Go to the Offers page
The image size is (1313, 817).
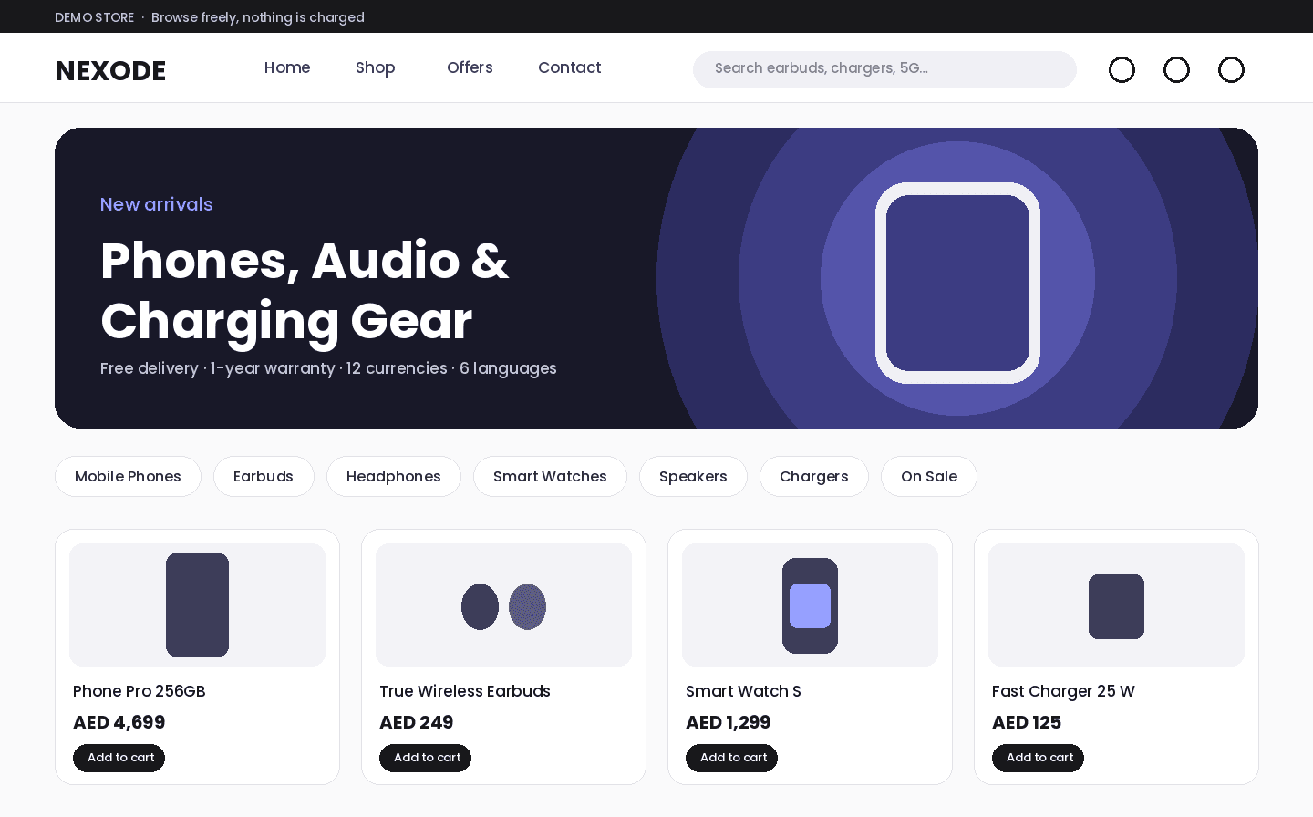click(x=470, y=67)
